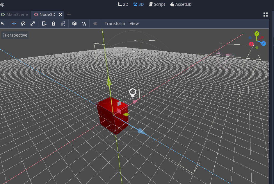The height and width of the screenshot is (184, 274).
Task: Open the AssetLib workspace
Action: coord(181,4)
